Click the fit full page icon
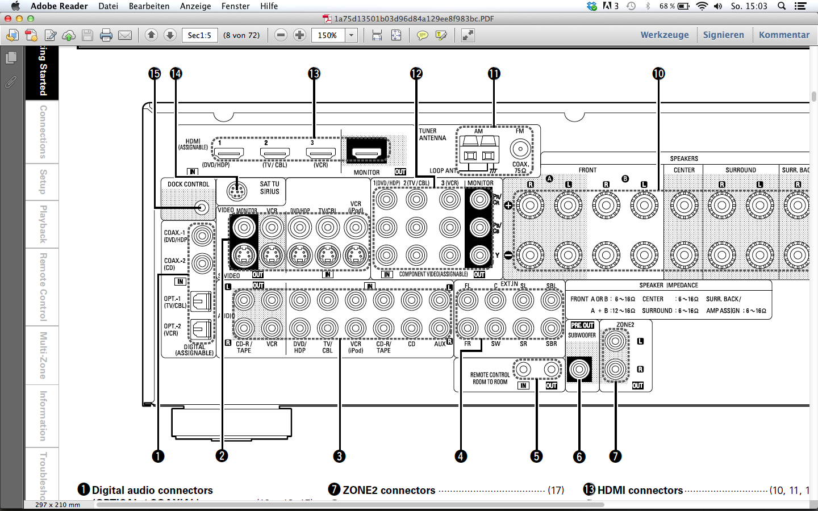This screenshot has width=818, height=511. (397, 35)
